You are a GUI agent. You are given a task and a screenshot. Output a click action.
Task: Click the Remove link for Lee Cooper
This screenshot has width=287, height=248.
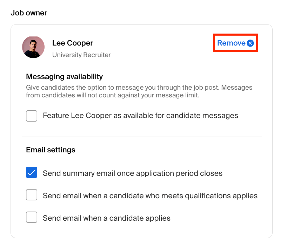click(x=232, y=43)
